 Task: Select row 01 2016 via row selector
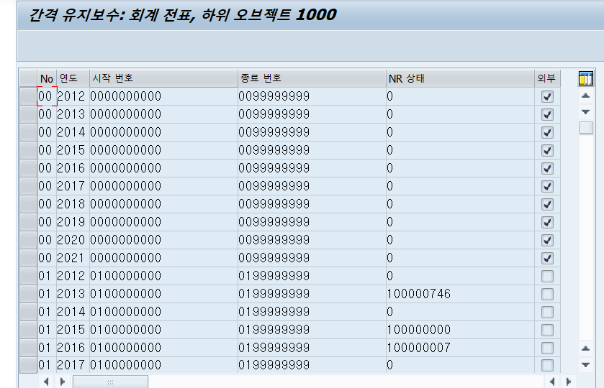pos(29,348)
